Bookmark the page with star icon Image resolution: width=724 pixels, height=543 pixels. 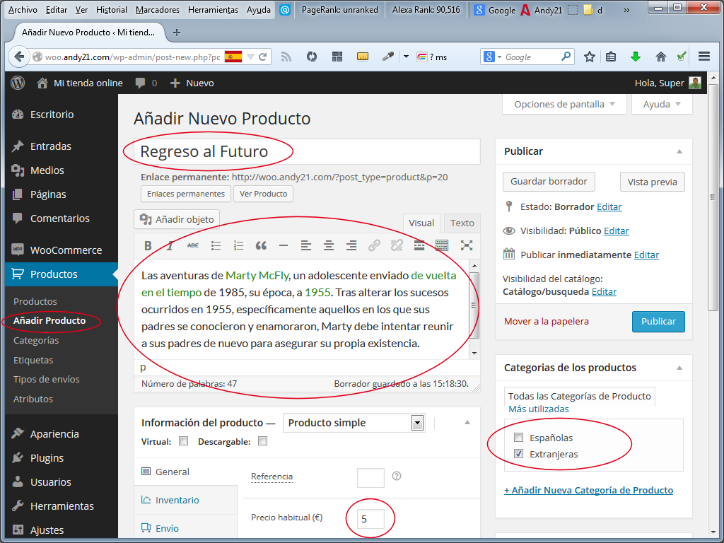(589, 57)
